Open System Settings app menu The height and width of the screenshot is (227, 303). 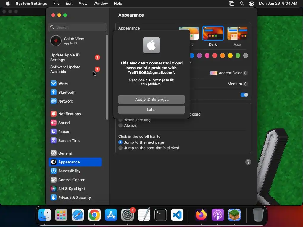tap(31, 4)
